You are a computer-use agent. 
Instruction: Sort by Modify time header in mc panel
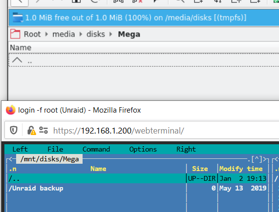pyautogui.click(x=241, y=169)
